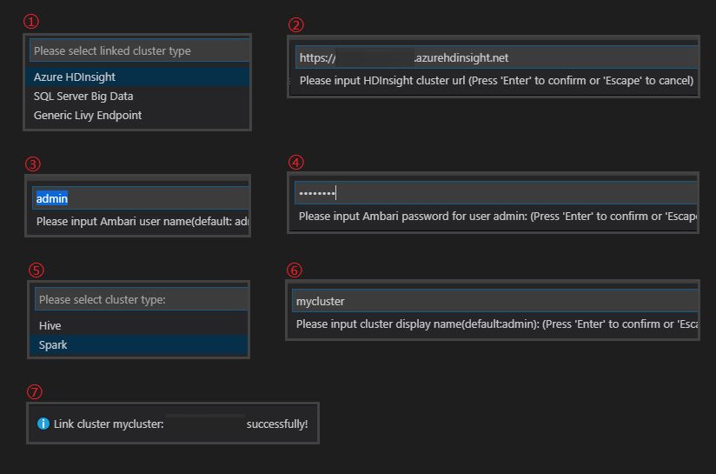Click 'Please input cluster display name' hint
This screenshot has height=474, width=716.
point(497,324)
